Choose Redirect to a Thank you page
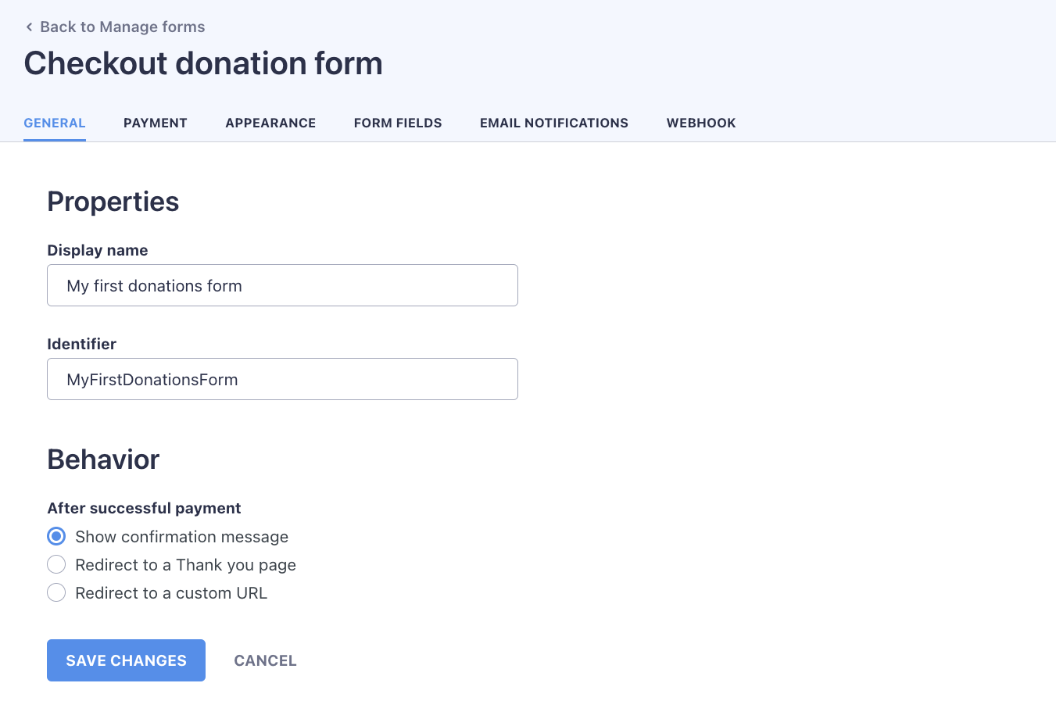 pyautogui.click(x=55, y=564)
